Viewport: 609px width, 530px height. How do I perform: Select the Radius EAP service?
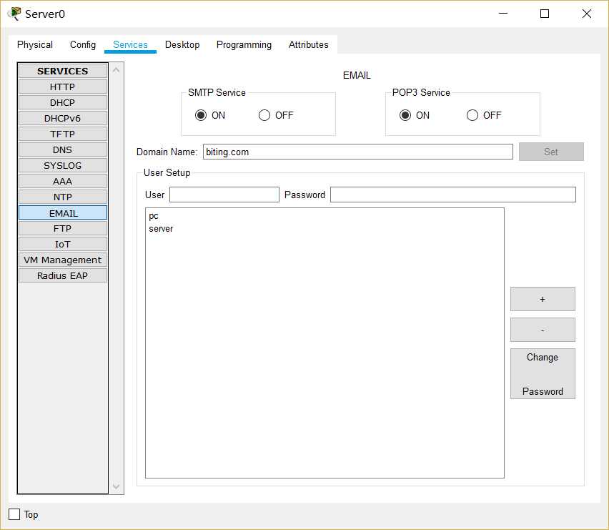coord(62,275)
